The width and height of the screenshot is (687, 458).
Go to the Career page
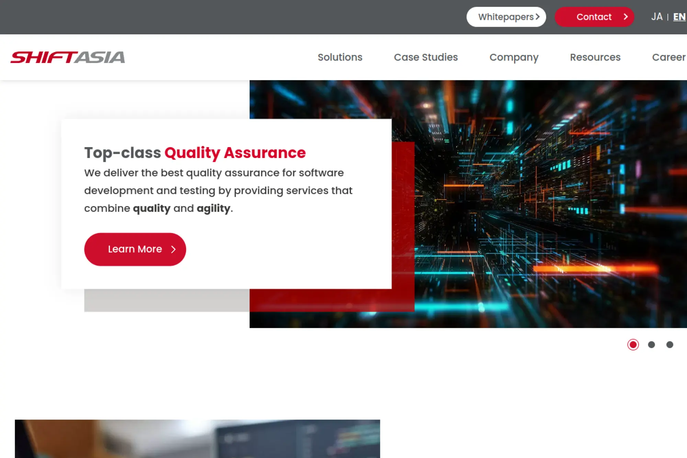tap(668, 57)
